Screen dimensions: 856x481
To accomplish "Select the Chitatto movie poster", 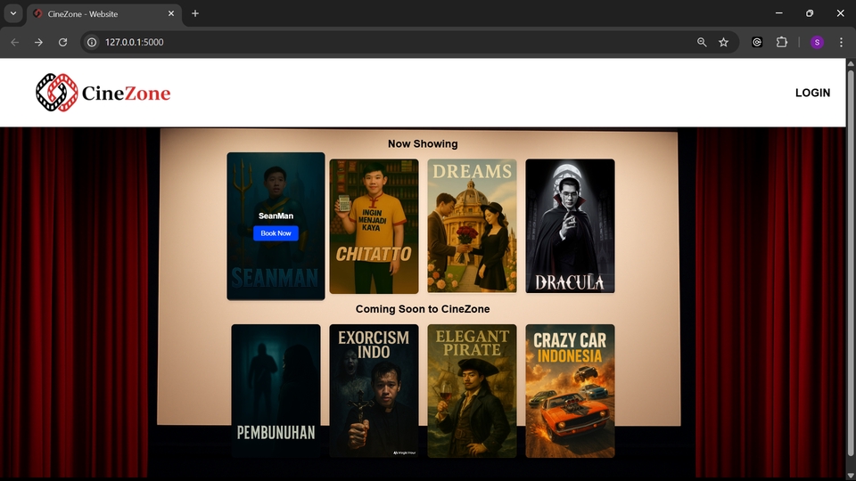I will coord(374,226).
